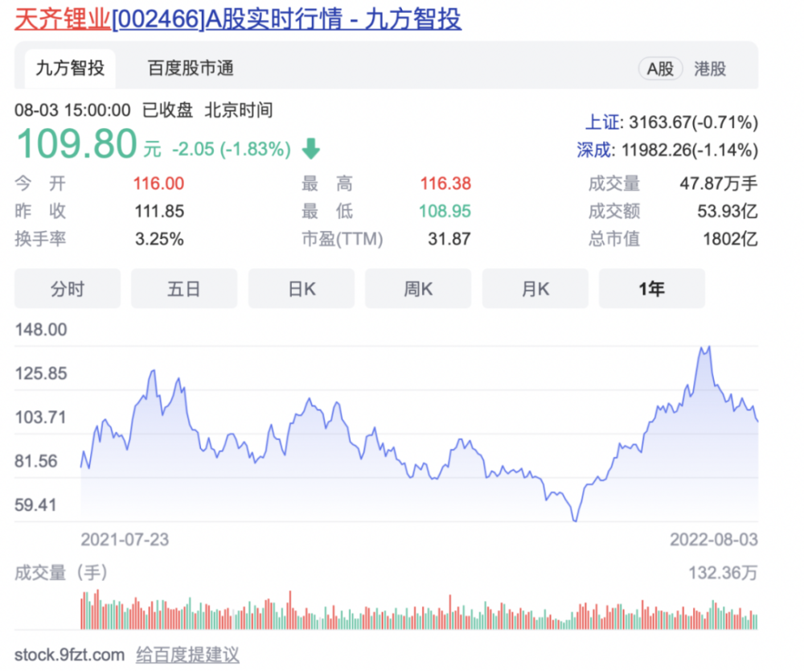Click the 最高 value 116.38

tap(445, 183)
